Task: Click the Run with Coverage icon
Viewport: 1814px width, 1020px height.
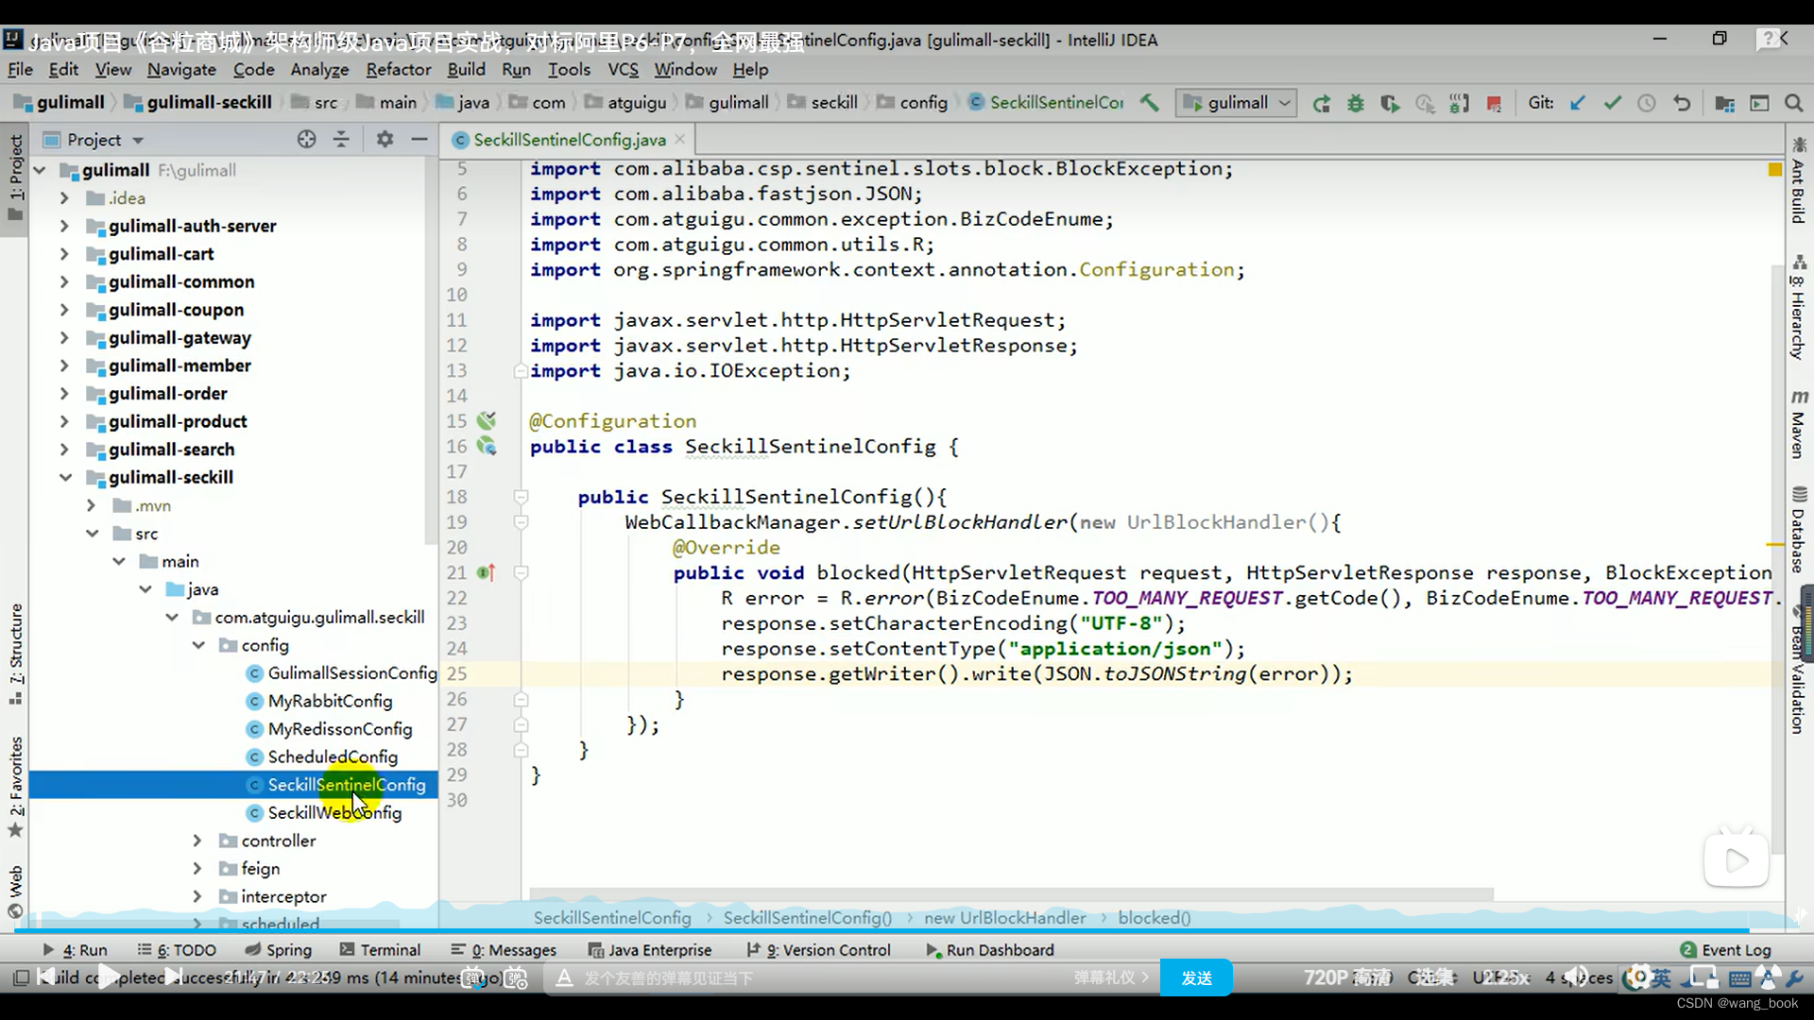Action: coord(1390,103)
